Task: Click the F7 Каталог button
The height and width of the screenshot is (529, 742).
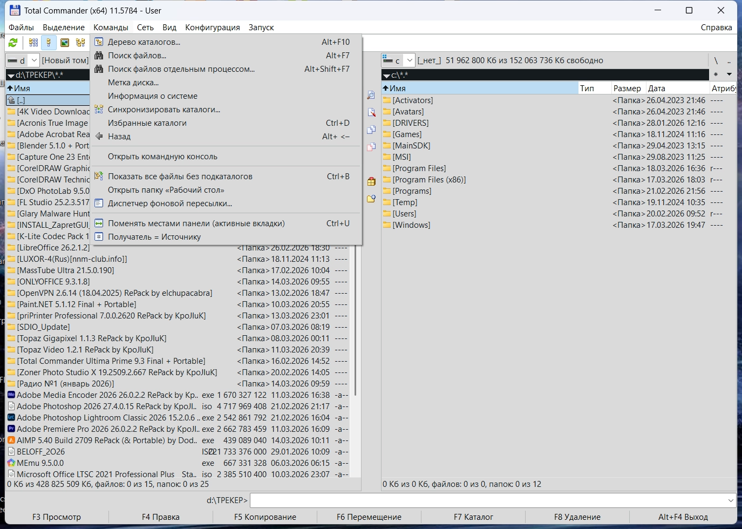Action: (x=473, y=517)
